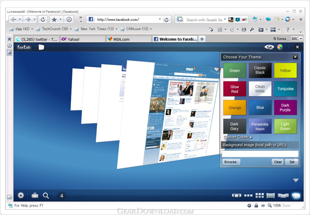Reload page using toolbar refresh icon
Viewport: 310px width, 215px height.
click(x=43, y=19)
